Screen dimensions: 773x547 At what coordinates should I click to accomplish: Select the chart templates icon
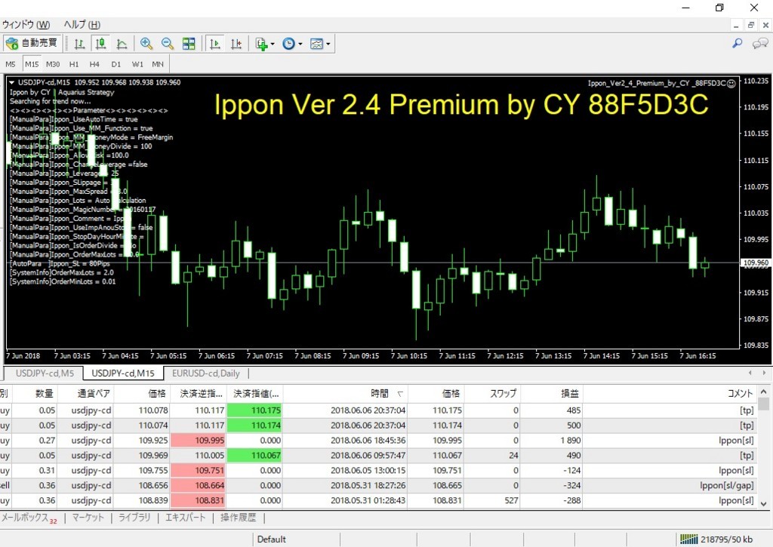[x=317, y=44]
